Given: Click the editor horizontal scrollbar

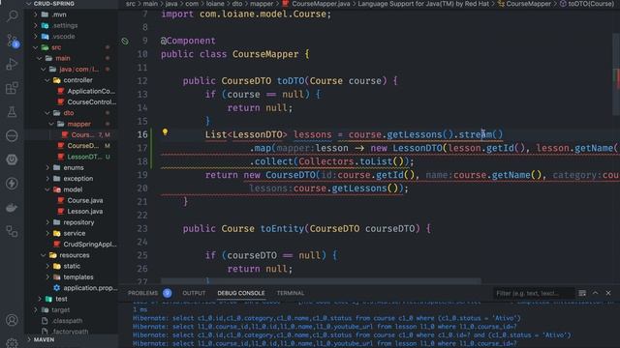Looking at the screenshot, I should click(x=321, y=281).
